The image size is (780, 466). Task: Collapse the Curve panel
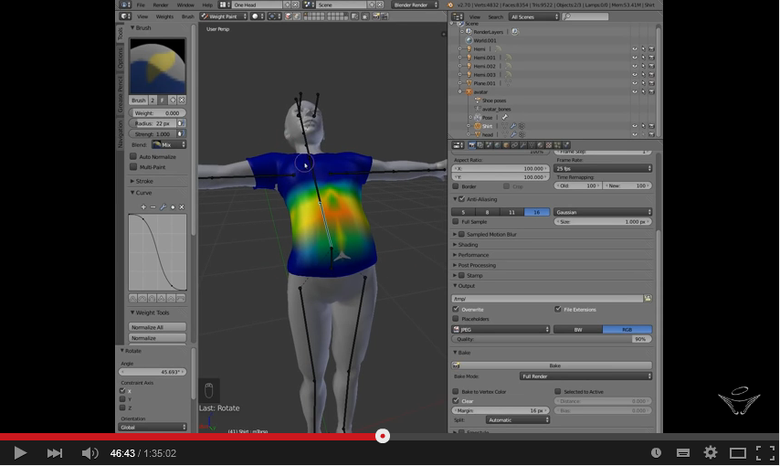[142, 193]
